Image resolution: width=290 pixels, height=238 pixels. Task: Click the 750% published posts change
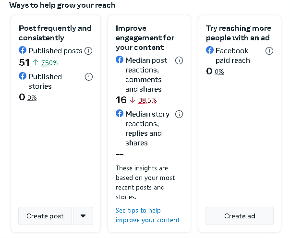tap(50, 63)
